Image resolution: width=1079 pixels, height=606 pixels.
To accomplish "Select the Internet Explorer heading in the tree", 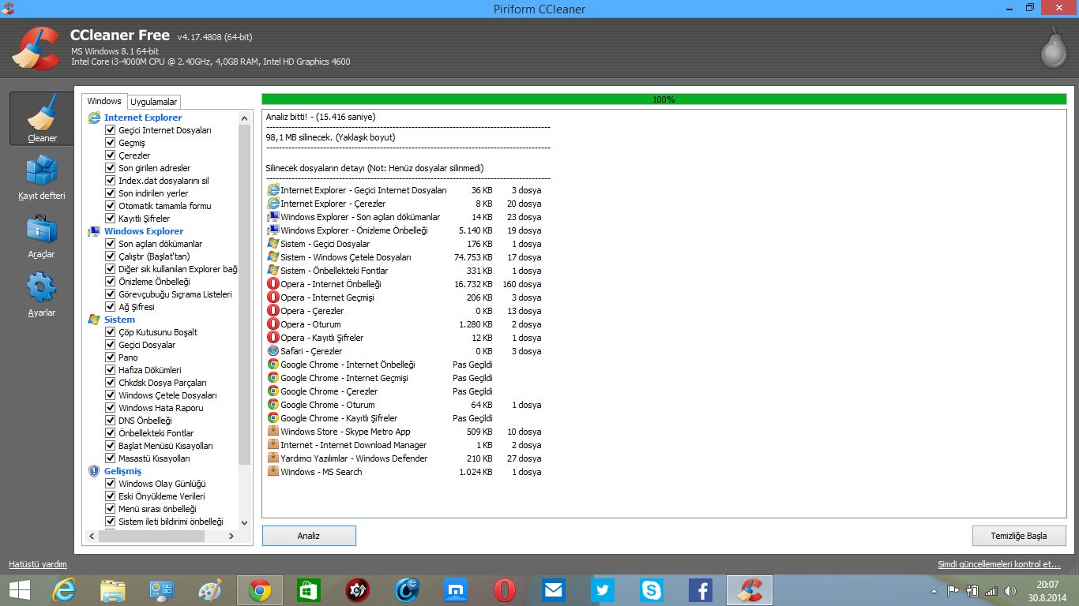I will tap(143, 118).
